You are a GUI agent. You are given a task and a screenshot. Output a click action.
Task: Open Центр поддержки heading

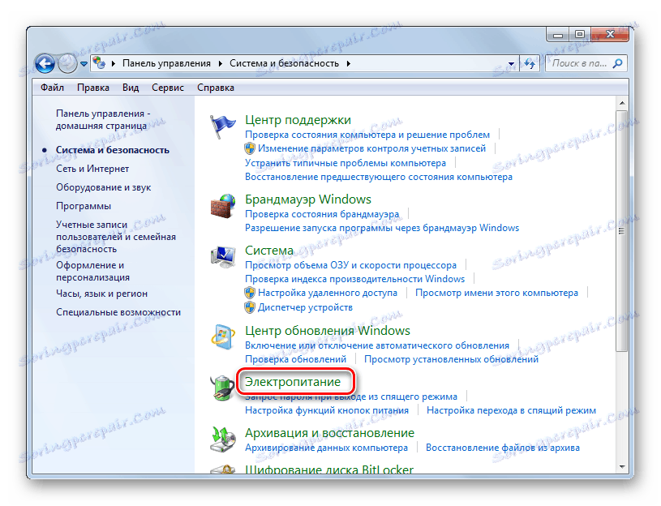click(298, 120)
